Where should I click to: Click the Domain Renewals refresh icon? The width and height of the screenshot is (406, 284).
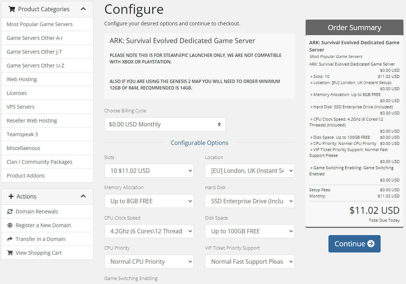[10, 212]
